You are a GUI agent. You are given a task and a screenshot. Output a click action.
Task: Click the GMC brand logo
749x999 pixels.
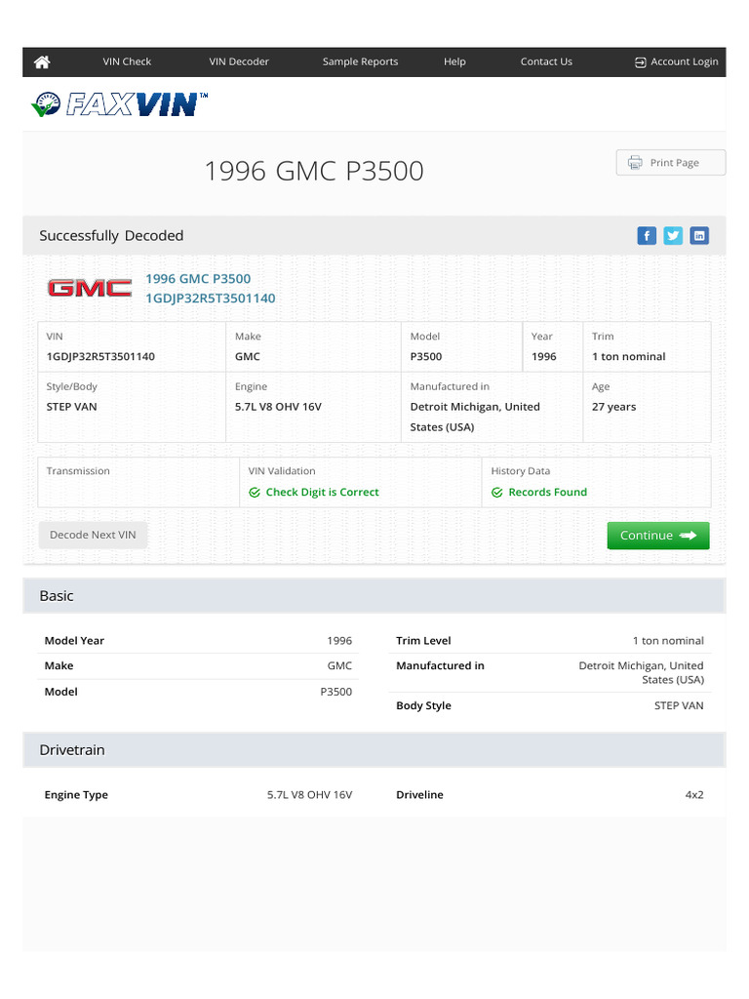(90, 288)
